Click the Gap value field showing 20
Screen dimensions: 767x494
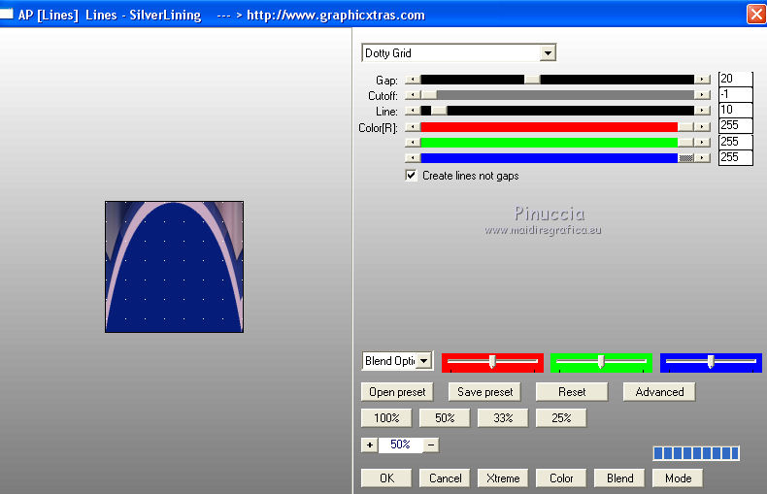[x=735, y=79]
